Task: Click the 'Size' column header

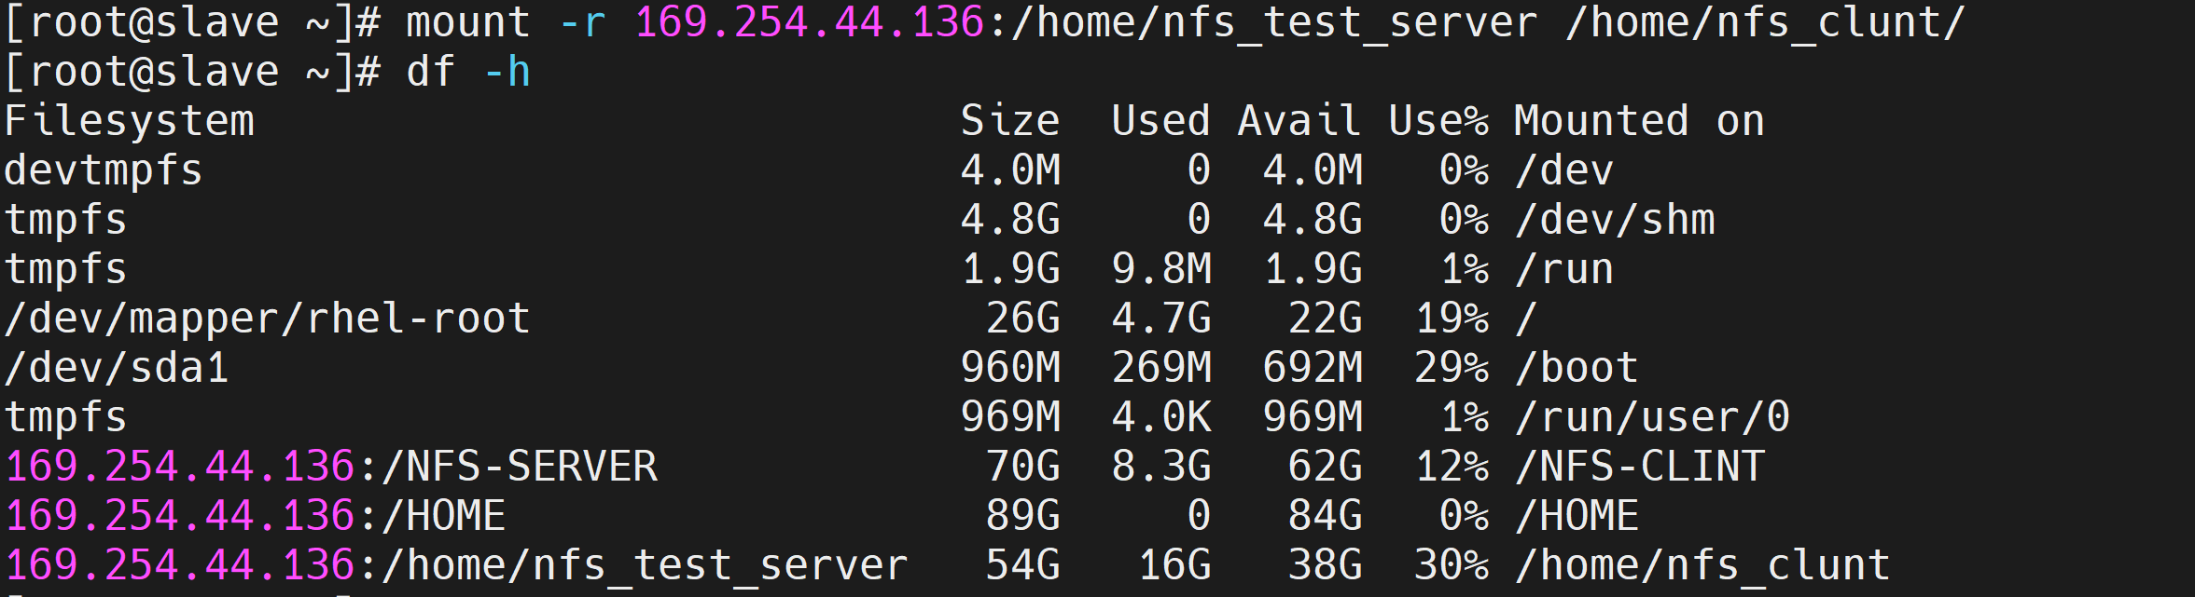Action: coord(1010,121)
